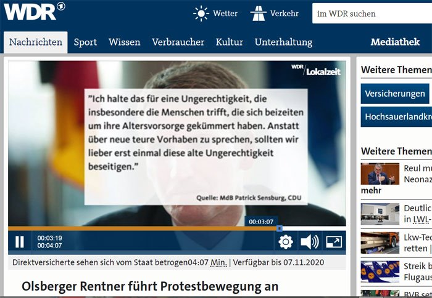Open video settings gear icon

coord(285,242)
